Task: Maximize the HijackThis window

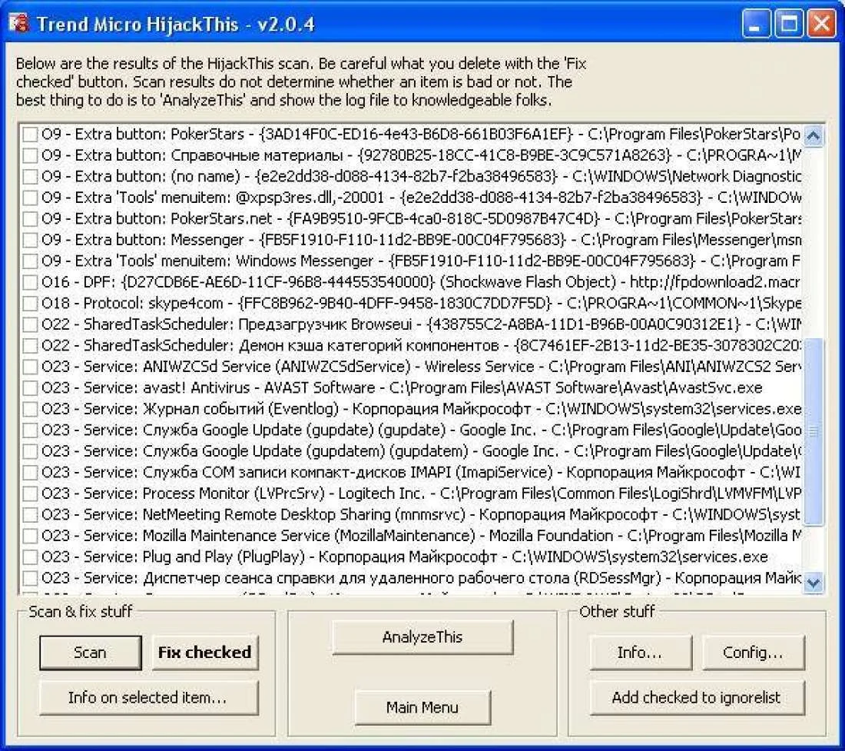Action: (x=788, y=24)
